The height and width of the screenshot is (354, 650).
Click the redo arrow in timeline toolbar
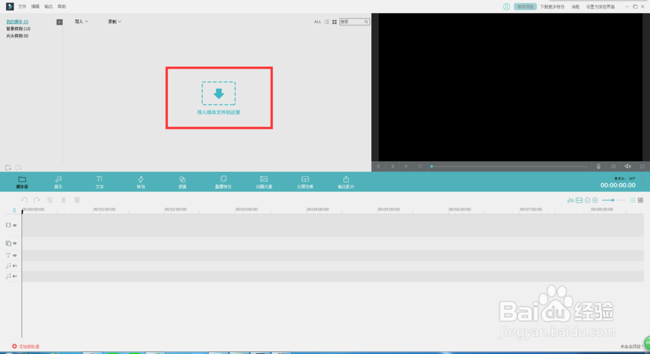(x=36, y=200)
